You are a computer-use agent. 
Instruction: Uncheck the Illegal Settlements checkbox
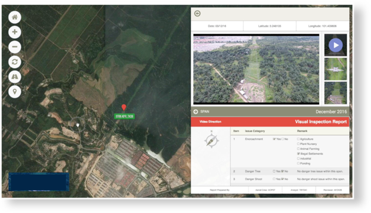[x=299, y=154]
